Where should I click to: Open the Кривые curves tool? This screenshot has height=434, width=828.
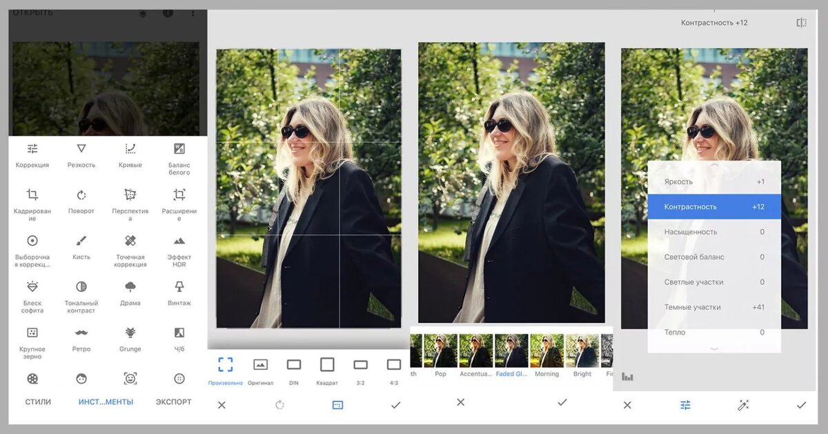click(130, 155)
